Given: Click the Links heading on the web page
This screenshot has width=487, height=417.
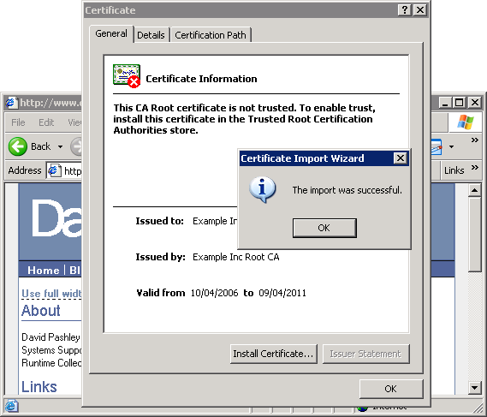Looking at the screenshot, I should (39, 387).
